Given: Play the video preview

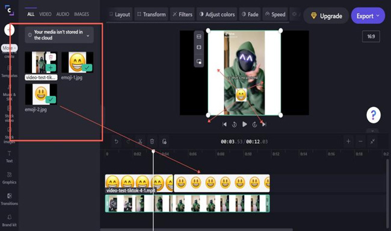Looking at the screenshot, I should pos(244,124).
